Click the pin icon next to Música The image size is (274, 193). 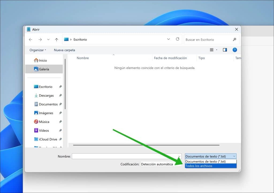(x=60, y=121)
